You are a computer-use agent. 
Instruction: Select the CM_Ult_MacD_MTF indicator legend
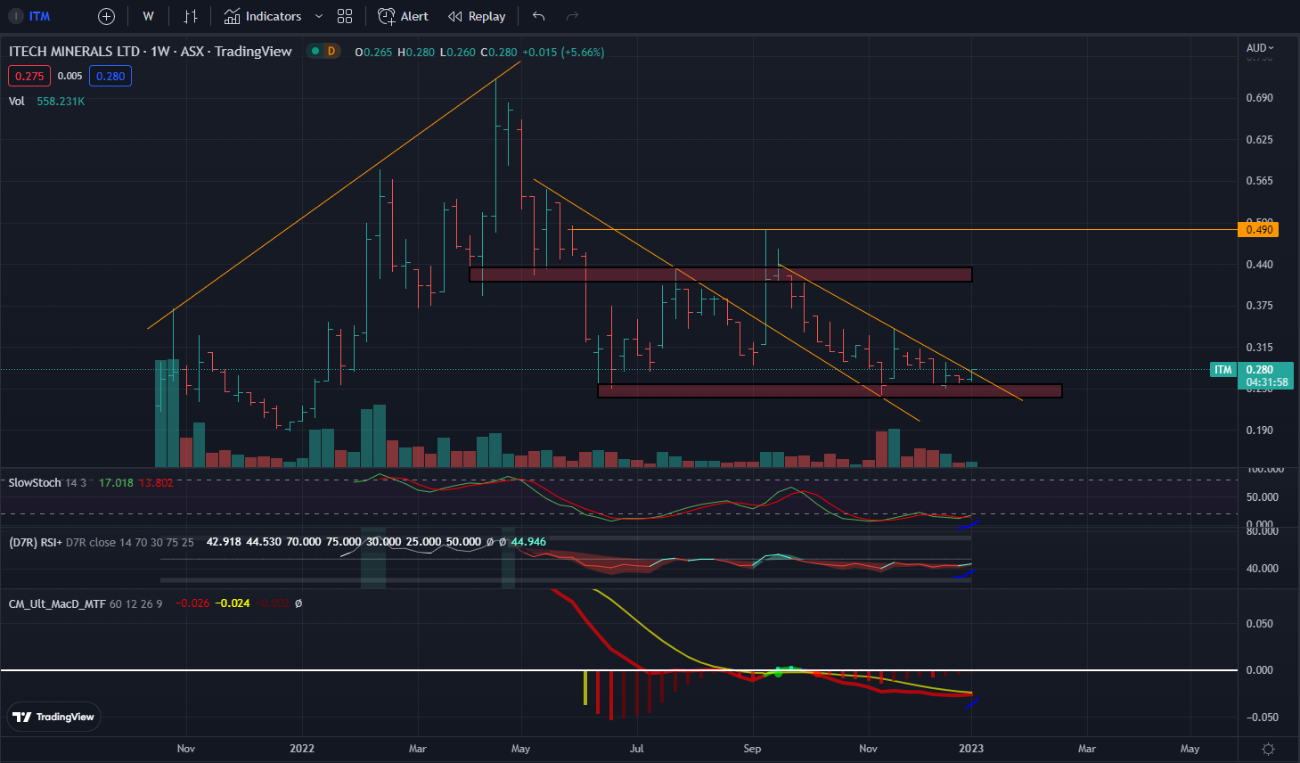tap(57, 603)
